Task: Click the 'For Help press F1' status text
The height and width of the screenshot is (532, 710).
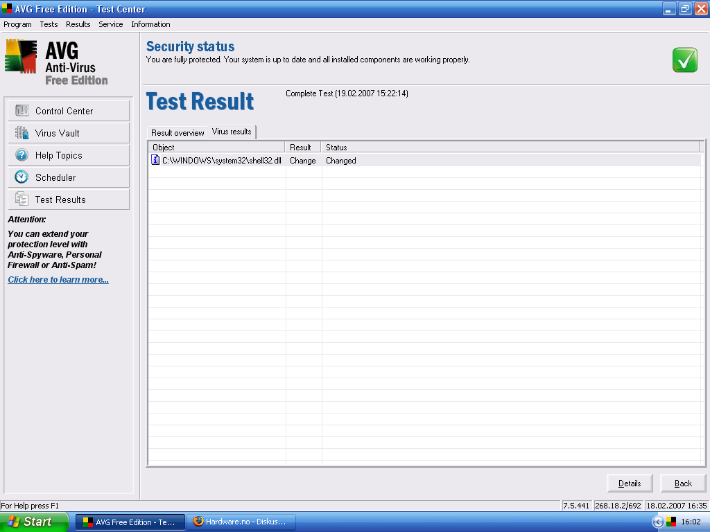Action: (x=30, y=506)
